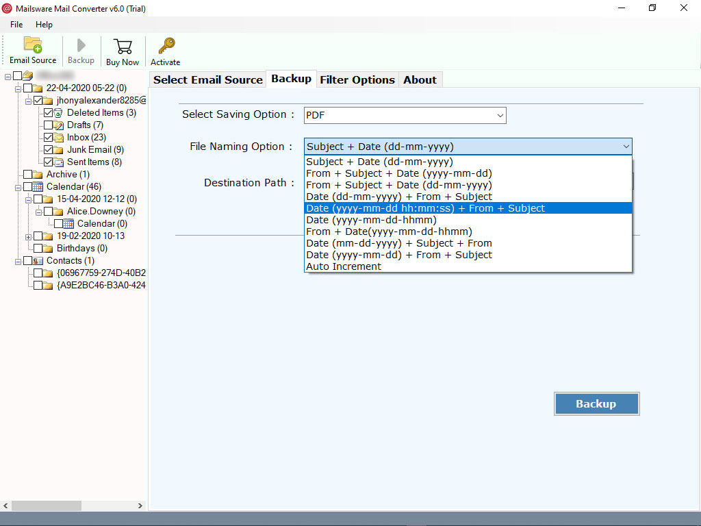
Task: Click the Junk Email folder icon
Action: pyautogui.click(x=59, y=150)
